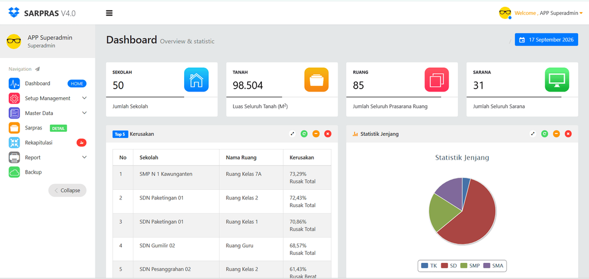Reload the Kerusakan panel
Viewport: 589px width, 279px height.
click(x=304, y=133)
